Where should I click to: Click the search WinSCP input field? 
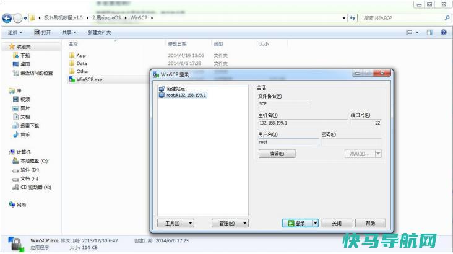pos(402,18)
